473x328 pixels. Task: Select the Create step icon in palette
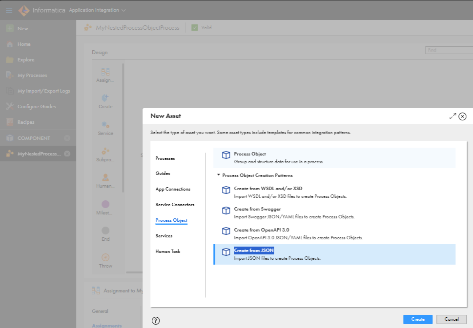(105, 98)
